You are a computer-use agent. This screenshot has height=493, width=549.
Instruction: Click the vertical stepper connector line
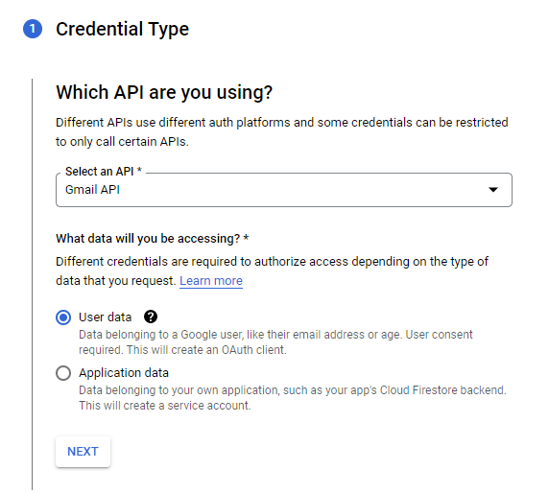pyautogui.click(x=33, y=284)
